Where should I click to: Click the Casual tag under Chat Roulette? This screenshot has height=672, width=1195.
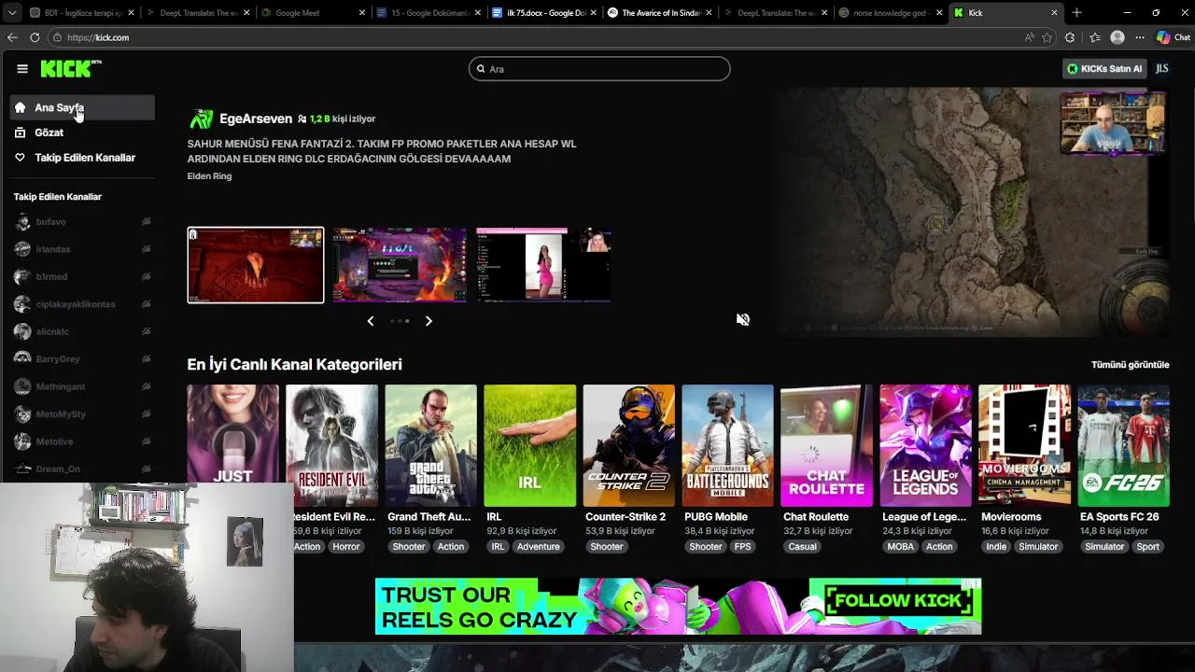point(802,547)
